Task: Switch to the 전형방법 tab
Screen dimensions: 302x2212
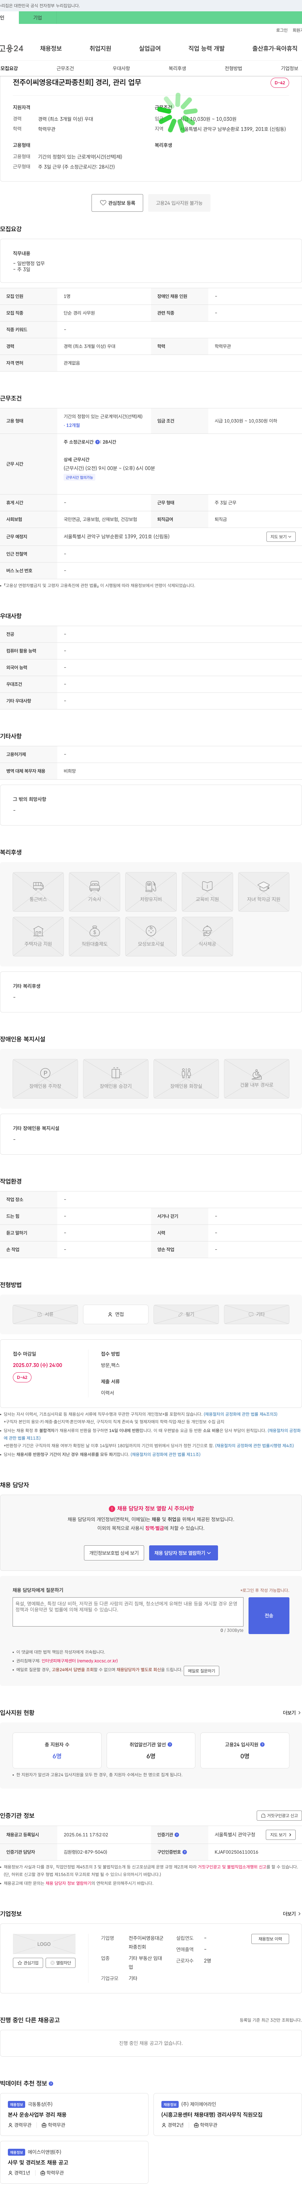Action: point(233,68)
